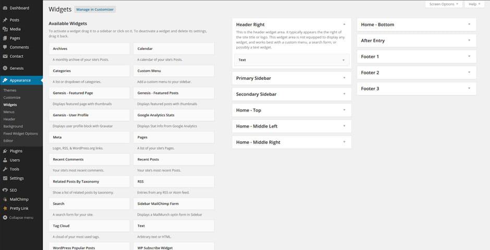Select the Categories available widget
490x250 pixels.
coord(89,71)
